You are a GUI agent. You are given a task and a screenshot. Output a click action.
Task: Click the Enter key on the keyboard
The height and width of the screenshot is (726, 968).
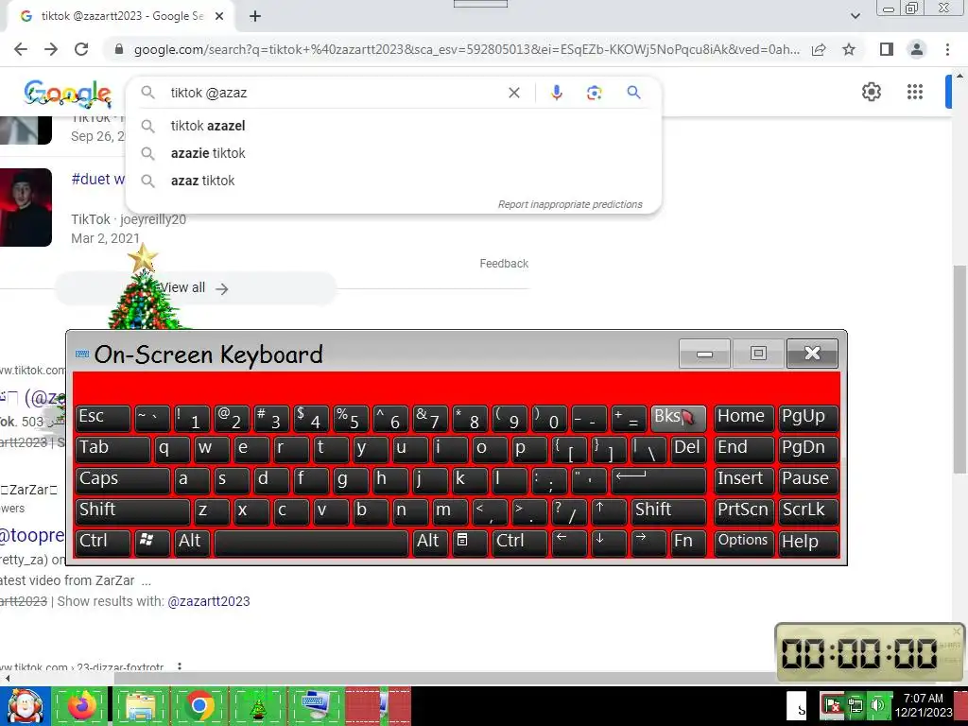(x=659, y=480)
